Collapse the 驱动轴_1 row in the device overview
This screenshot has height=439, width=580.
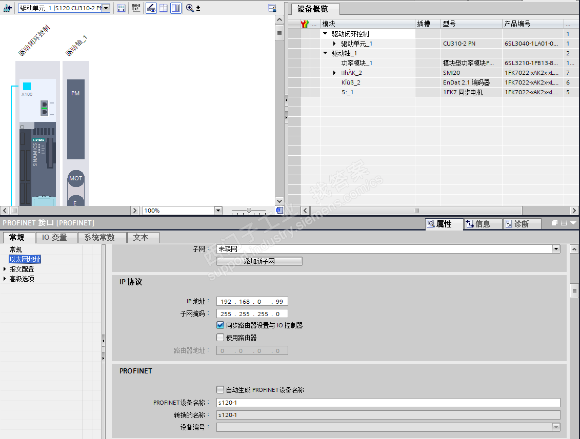(x=325, y=53)
